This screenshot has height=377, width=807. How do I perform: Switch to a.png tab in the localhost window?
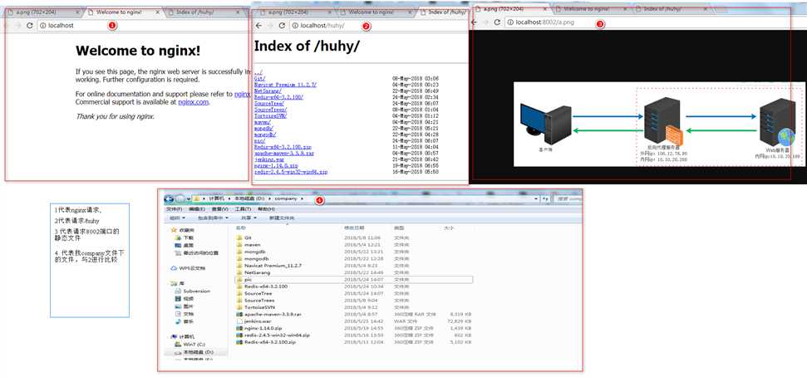tap(43, 12)
